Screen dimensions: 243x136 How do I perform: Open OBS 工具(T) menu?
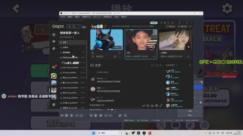(x=116, y=17)
